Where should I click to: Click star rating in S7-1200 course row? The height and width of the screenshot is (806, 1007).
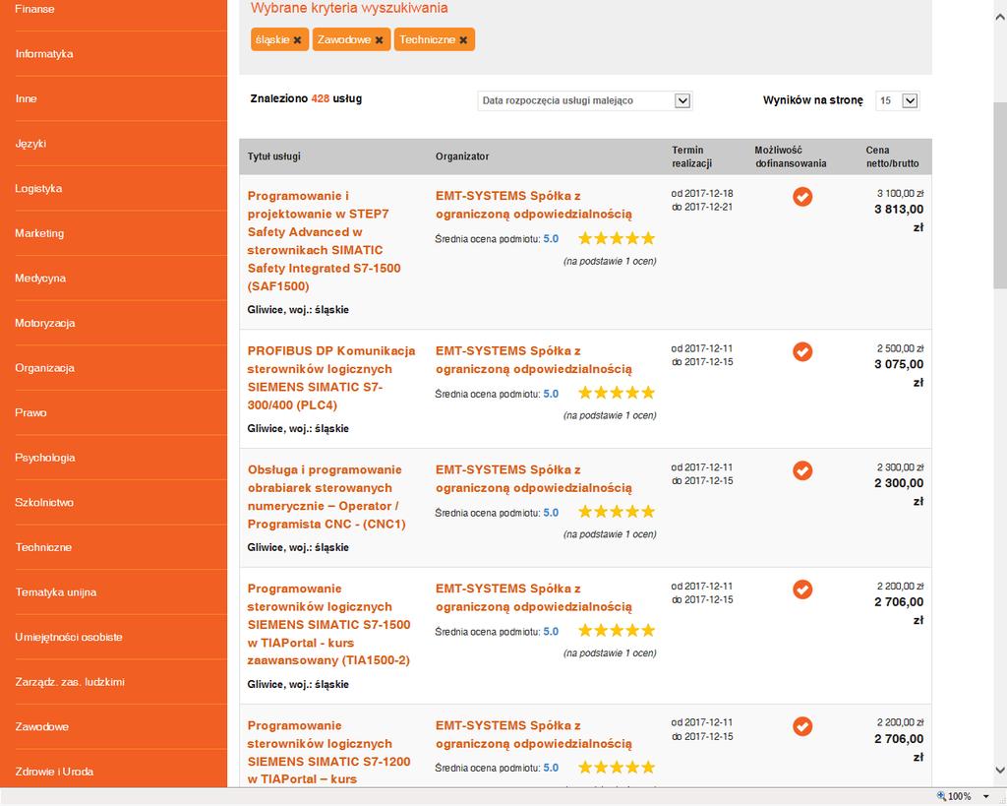coord(617,767)
